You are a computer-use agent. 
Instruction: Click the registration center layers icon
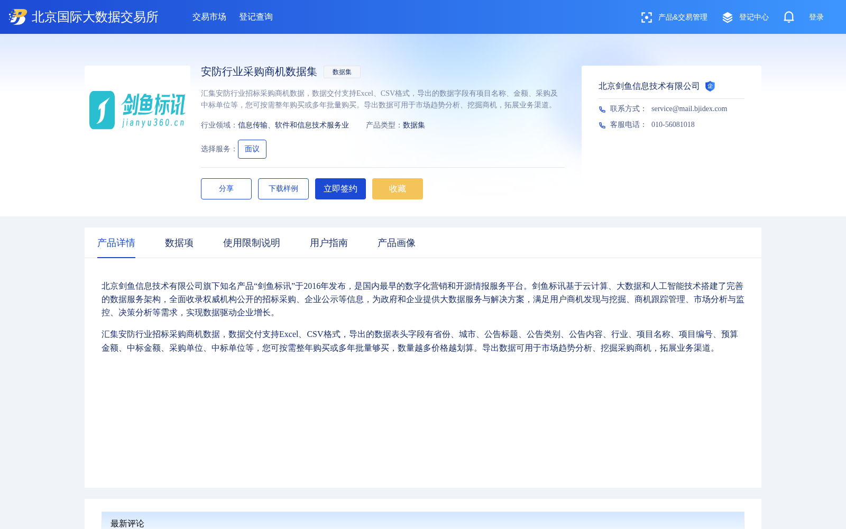click(728, 17)
